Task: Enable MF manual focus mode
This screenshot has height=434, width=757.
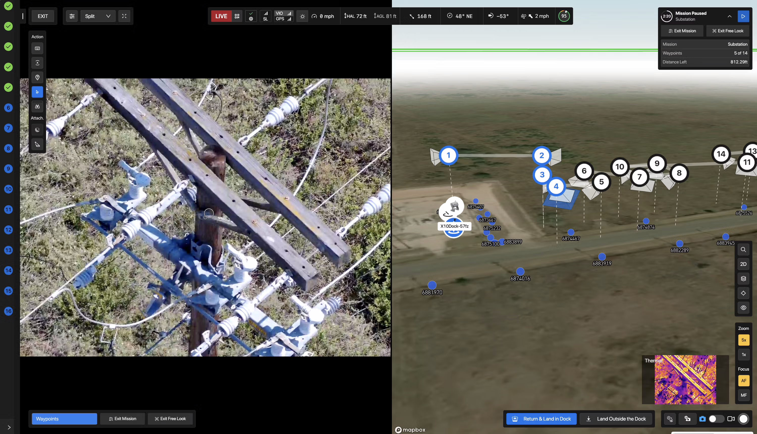Action: (x=744, y=395)
